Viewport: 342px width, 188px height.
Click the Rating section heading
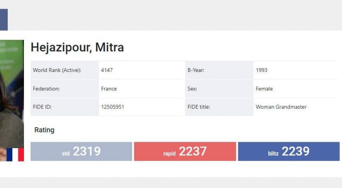tap(44, 130)
